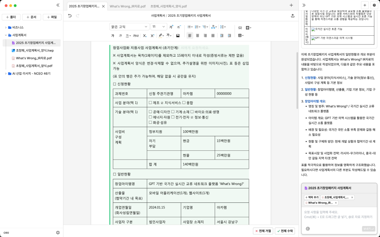Open the font size 11 dropdown
The image size is (380, 237).
coord(159,27)
